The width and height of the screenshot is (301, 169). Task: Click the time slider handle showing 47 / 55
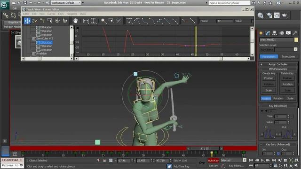[205, 148]
